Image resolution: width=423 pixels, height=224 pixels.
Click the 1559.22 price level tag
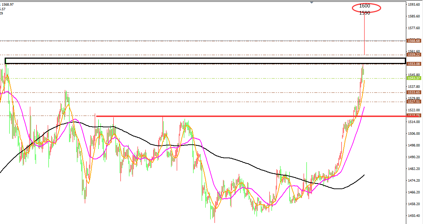(x=414, y=55)
